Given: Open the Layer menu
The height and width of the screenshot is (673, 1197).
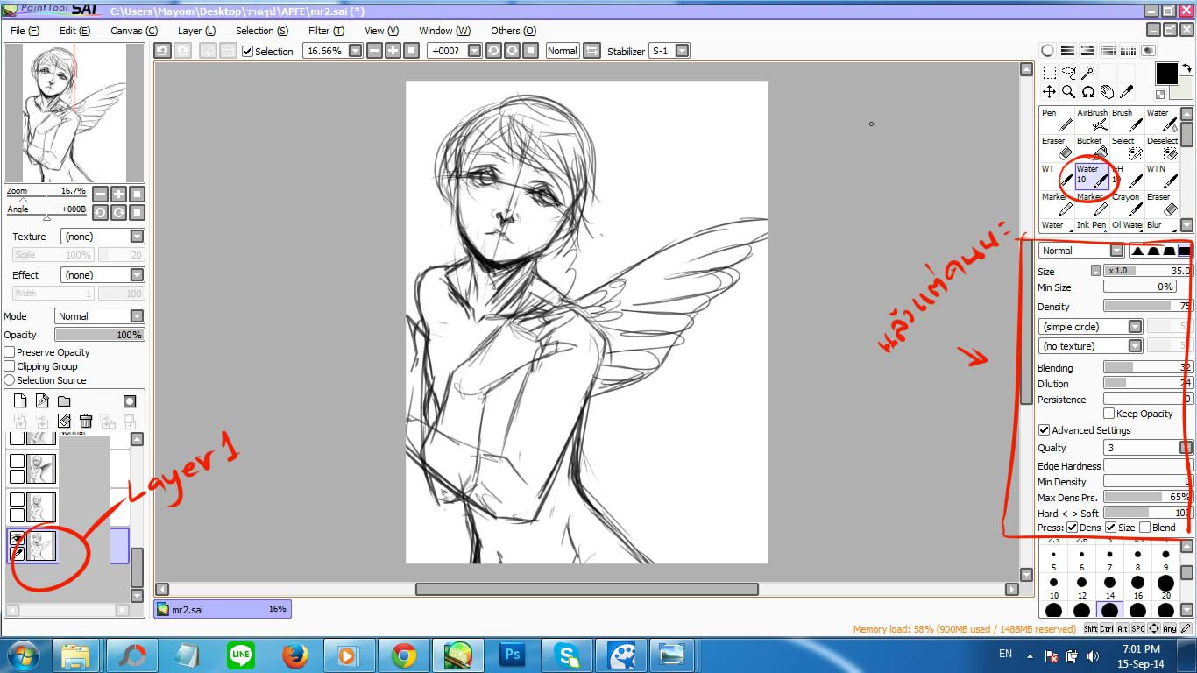Looking at the screenshot, I should [x=196, y=31].
